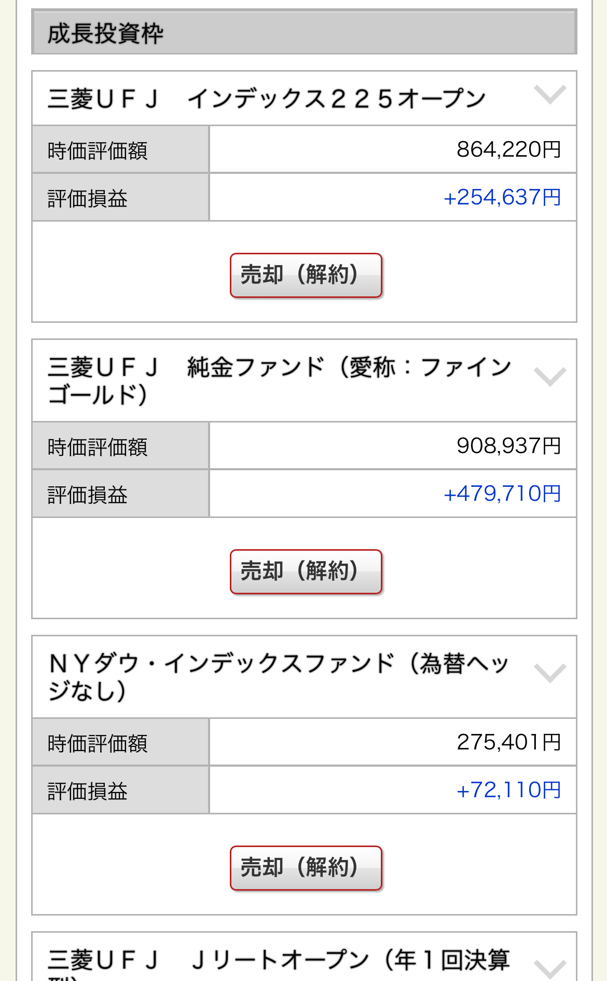Open the 三菱UFJ Jリートオープン title
This screenshot has height=981, width=607.
(x=279, y=960)
